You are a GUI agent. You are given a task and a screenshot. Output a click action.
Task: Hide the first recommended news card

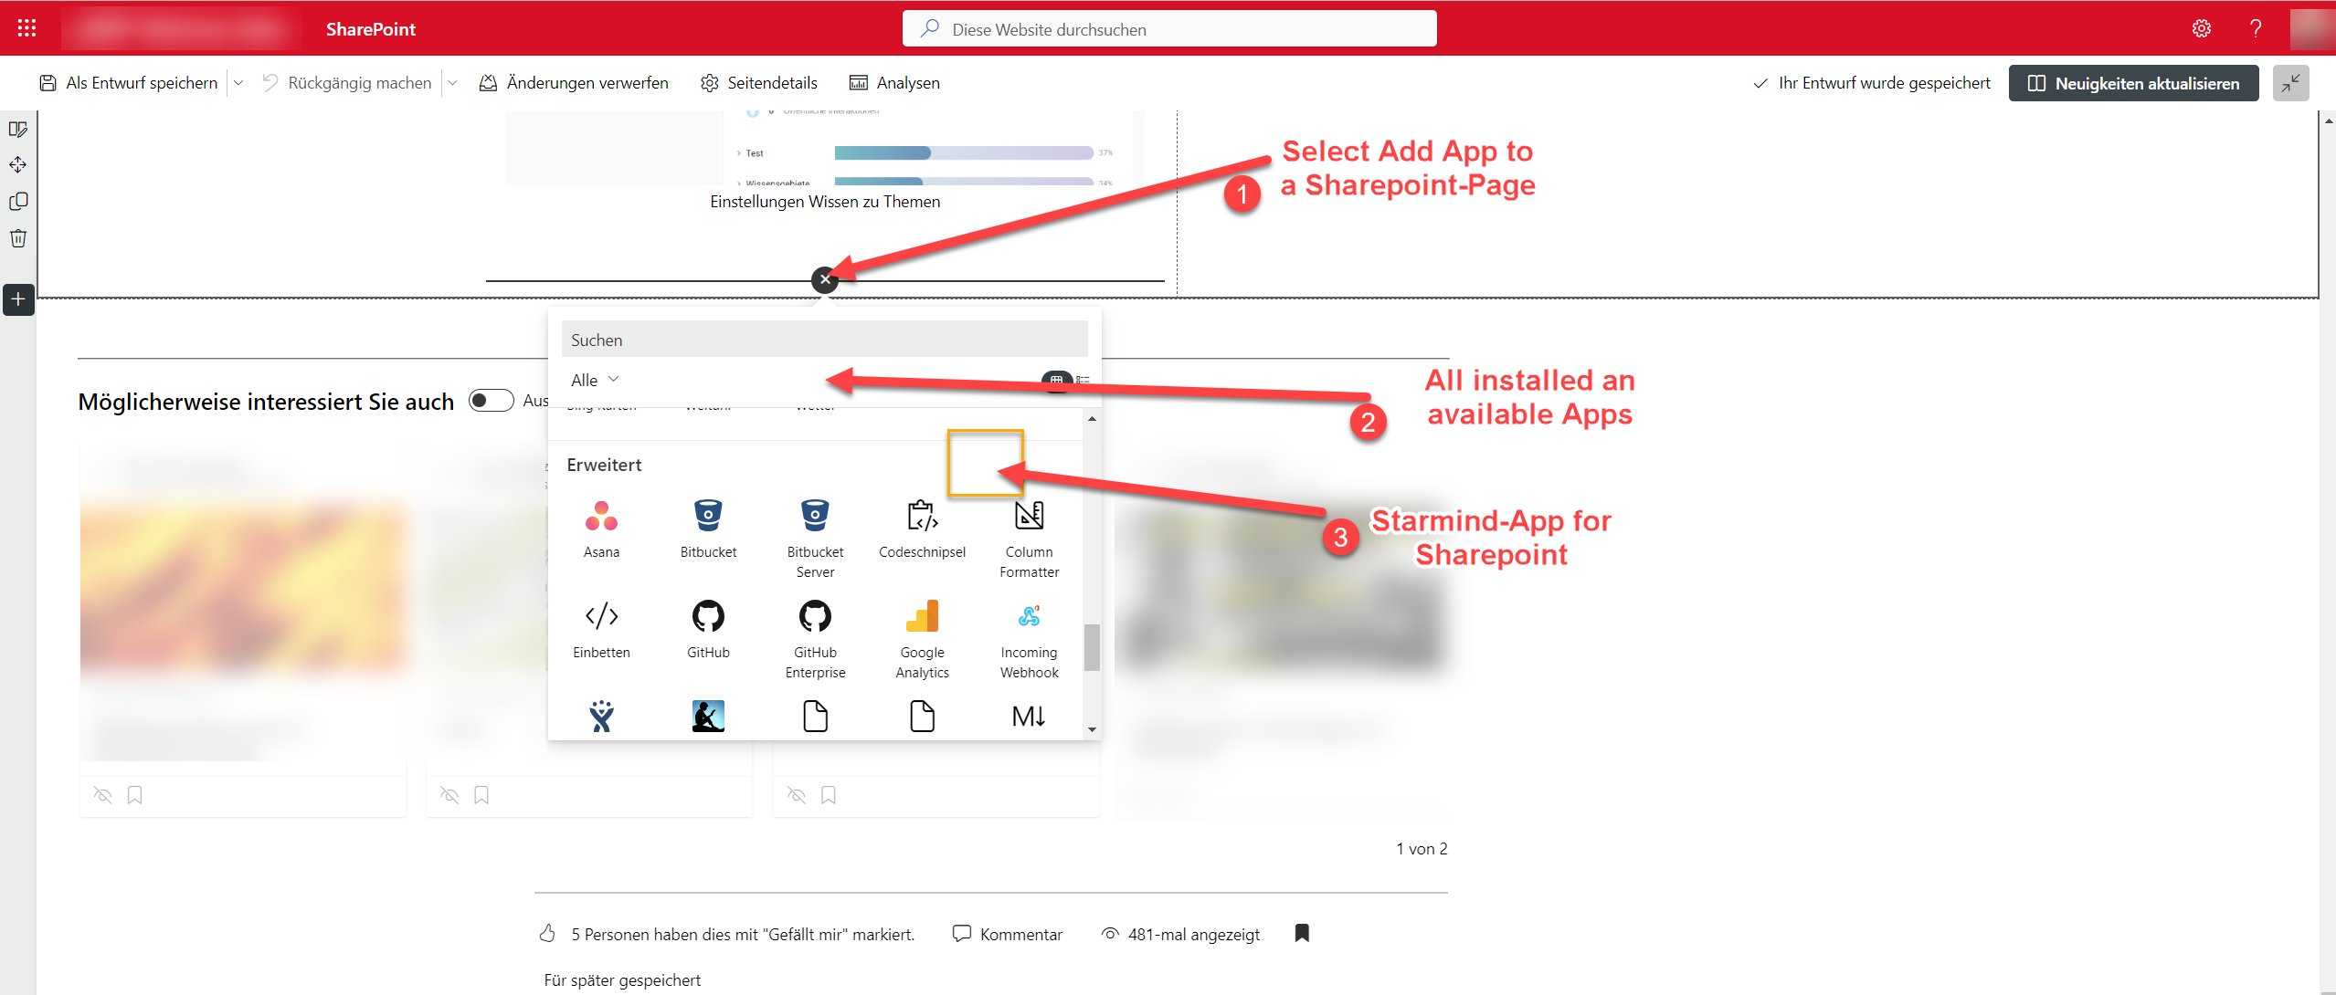(x=103, y=795)
